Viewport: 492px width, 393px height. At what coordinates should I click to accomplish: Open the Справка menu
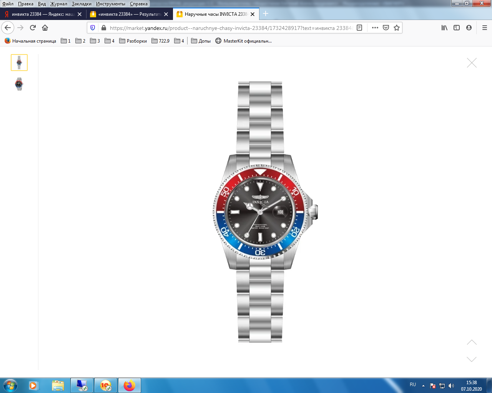(139, 4)
